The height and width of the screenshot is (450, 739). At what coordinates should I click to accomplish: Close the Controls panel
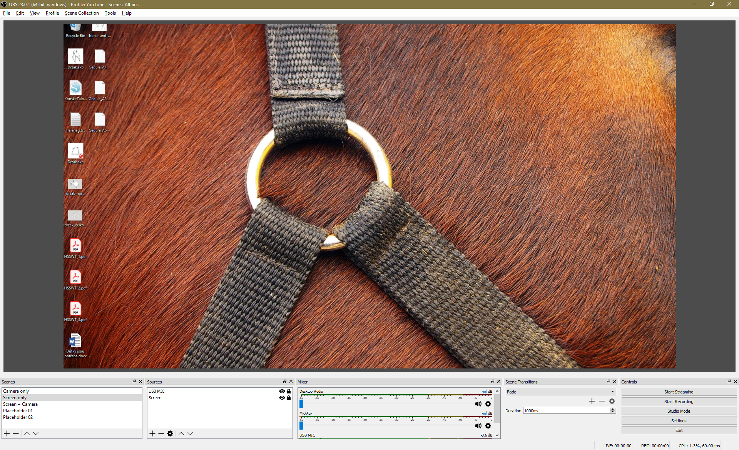click(736, 382)
